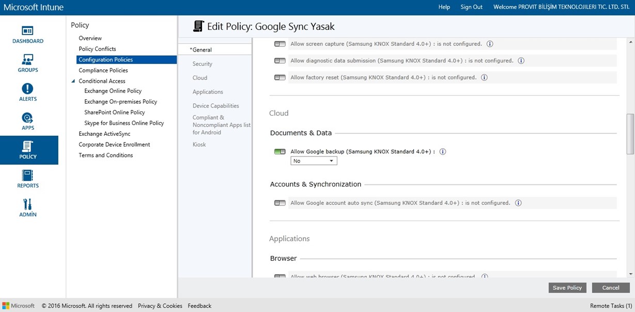Go to the General section
This screenshot has width=635, height=312.
pyautogui.click(x=201, y=50)
